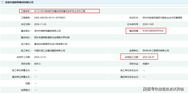Select certificate serial 2024-1540
Image resolution: width=188 pixels, height=93 pixels.
click(x=148, y=24)
